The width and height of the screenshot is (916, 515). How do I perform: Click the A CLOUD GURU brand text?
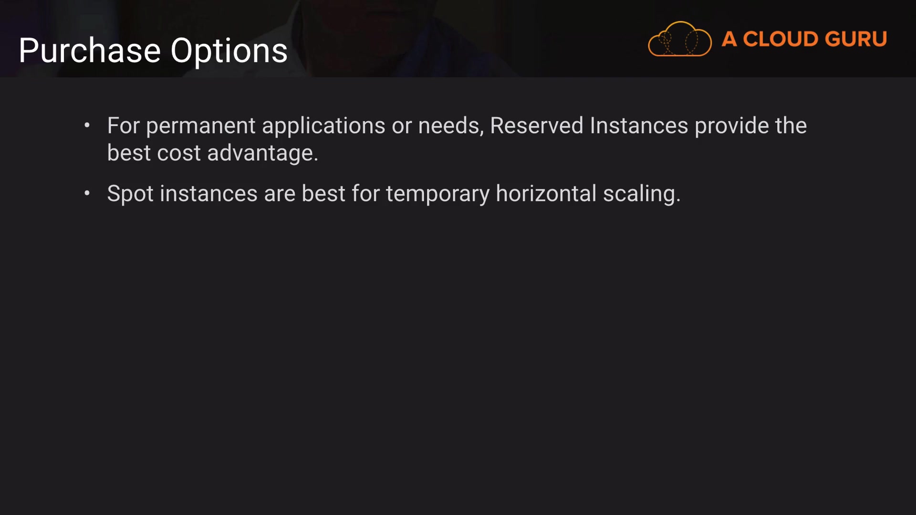point(804,39)
